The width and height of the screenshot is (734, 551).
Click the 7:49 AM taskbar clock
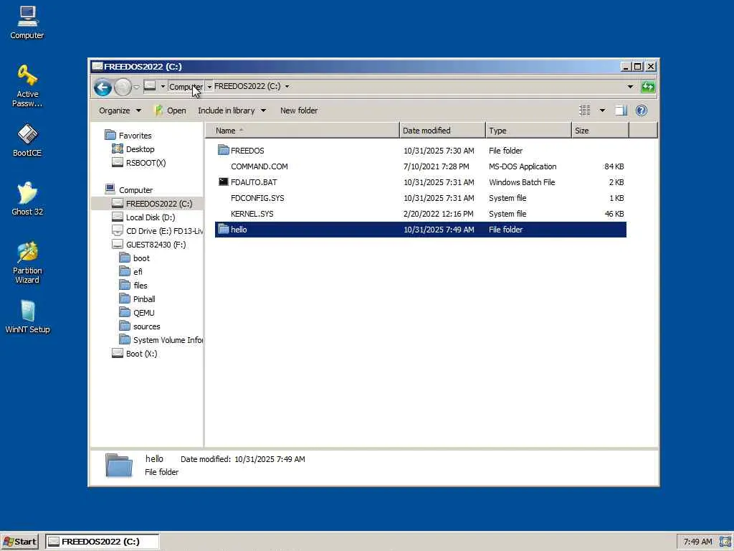pos(697,542)
